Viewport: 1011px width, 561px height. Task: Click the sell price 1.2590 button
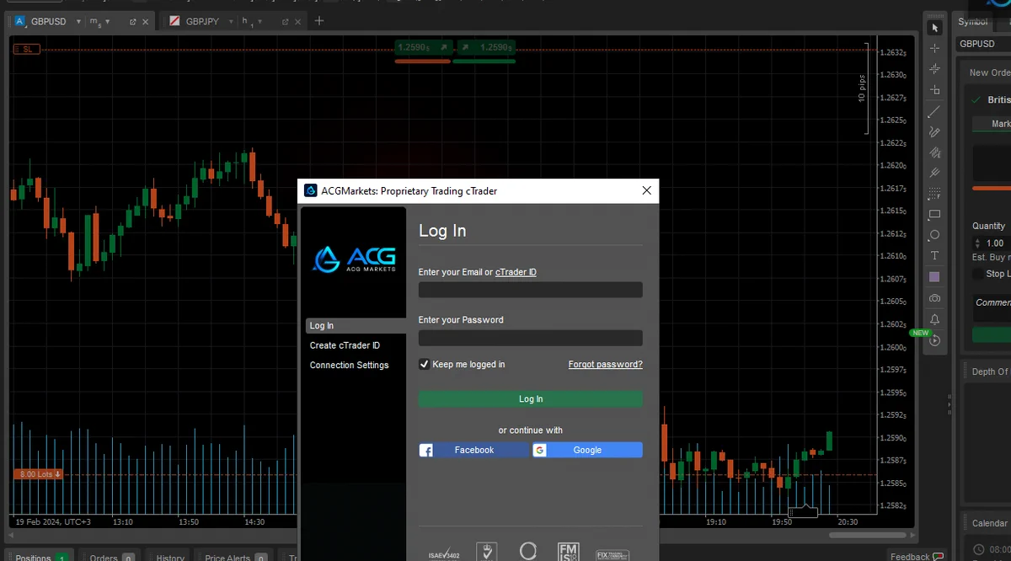click(x=422, y=48)
